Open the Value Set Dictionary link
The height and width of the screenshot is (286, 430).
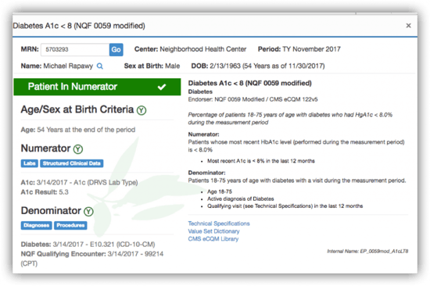pyautogui.click(x=213, y=231)
